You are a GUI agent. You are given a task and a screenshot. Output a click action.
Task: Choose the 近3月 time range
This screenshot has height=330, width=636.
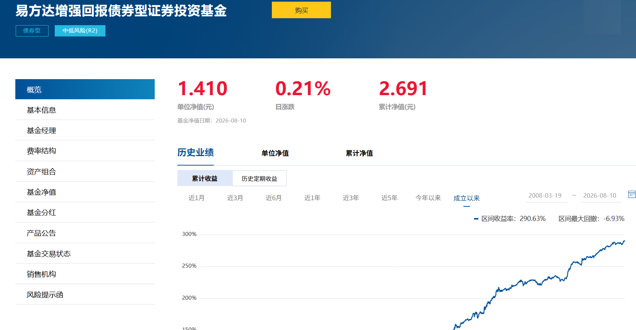235,198
